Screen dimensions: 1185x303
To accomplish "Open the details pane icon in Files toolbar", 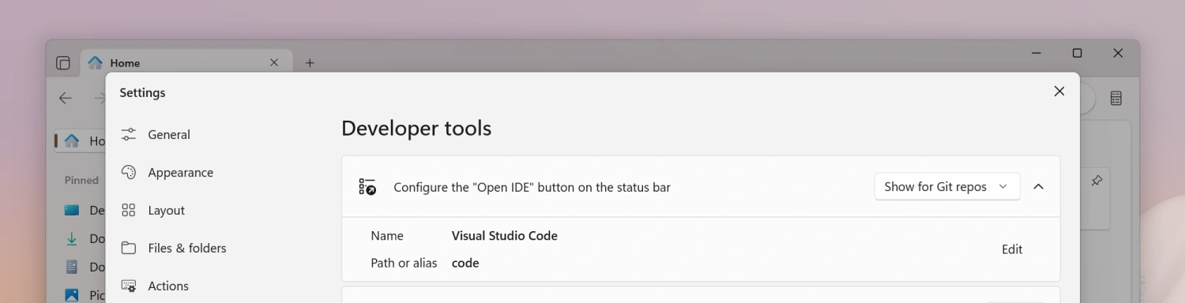I will (1116, 98).
